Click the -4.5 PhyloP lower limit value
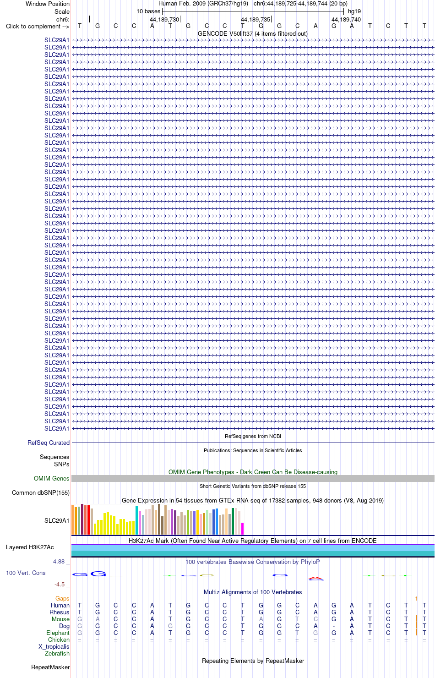The height and width of the screenshot is (678, 435). pyautogui.click(x=60, y=584)
